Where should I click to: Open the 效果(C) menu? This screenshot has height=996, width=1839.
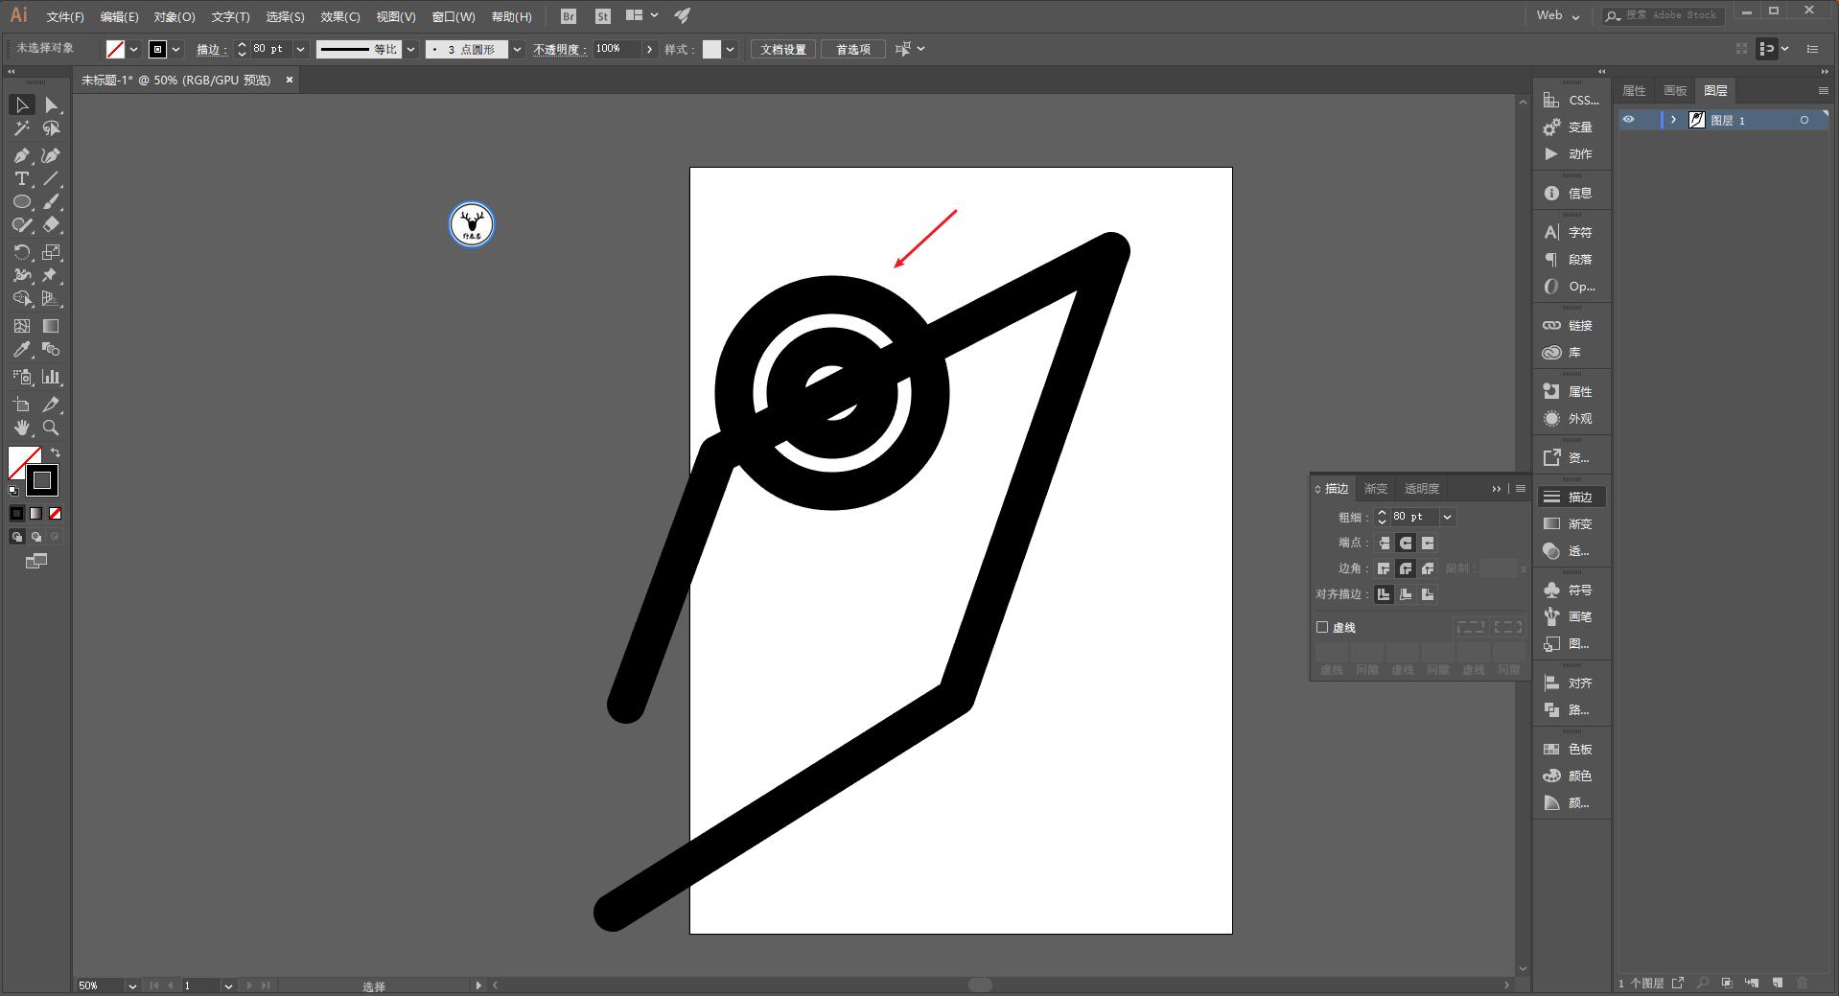[339, 16]
